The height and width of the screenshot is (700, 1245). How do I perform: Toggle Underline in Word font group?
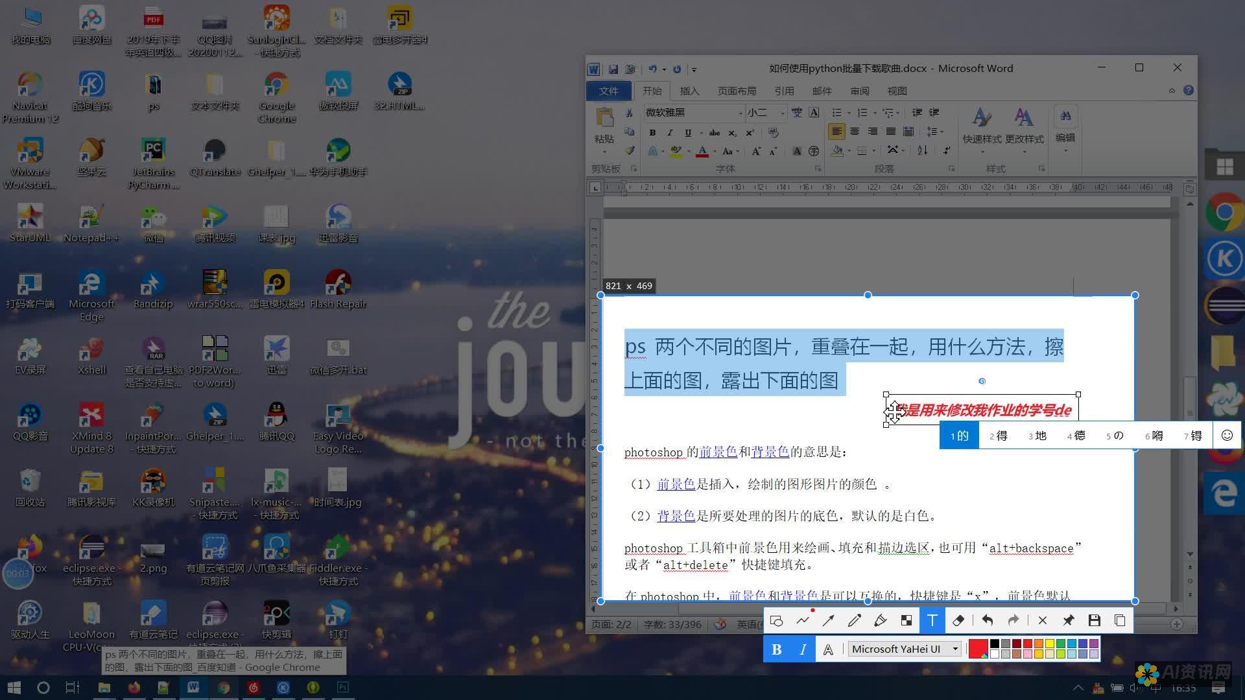click(687, 132)
